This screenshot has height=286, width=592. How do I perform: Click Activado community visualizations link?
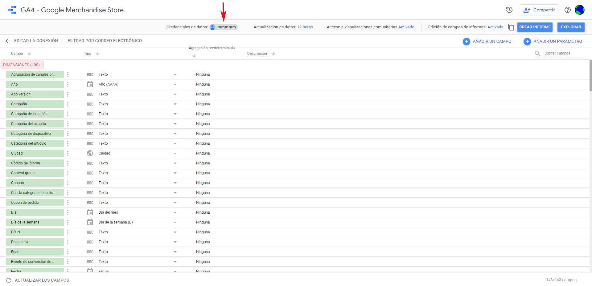(x=406, y=27)
